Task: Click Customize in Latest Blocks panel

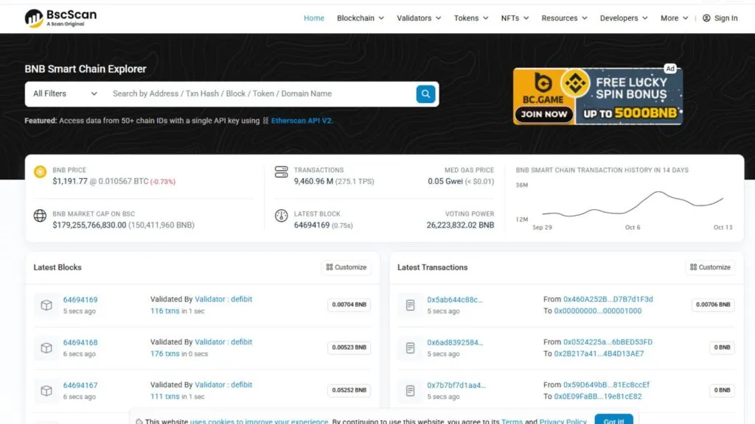Action: [347, 267]
